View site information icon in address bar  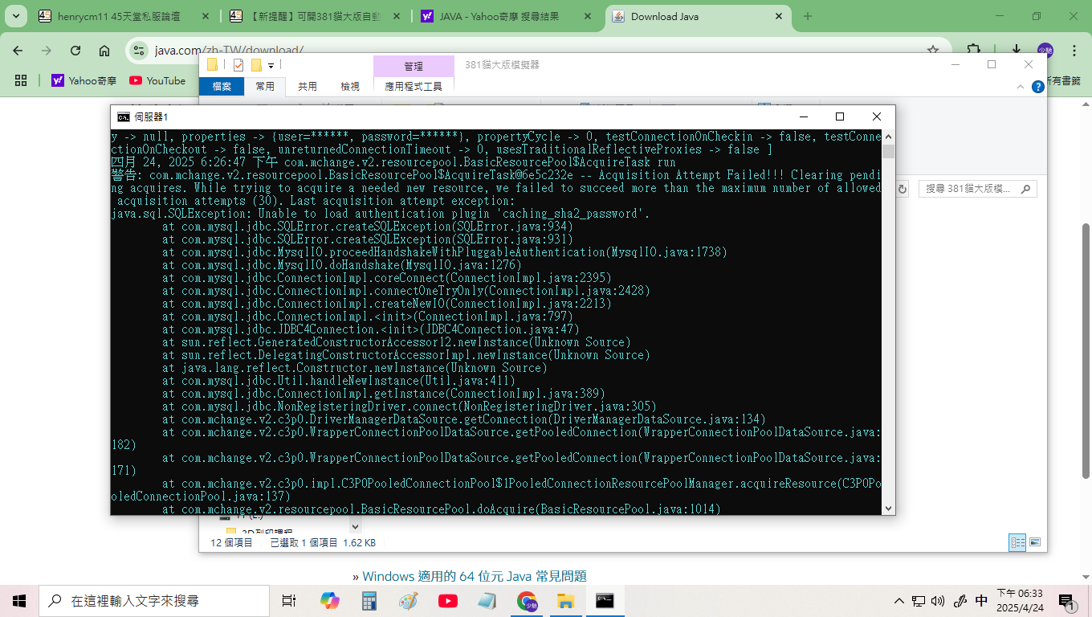(x=140, y=51)
